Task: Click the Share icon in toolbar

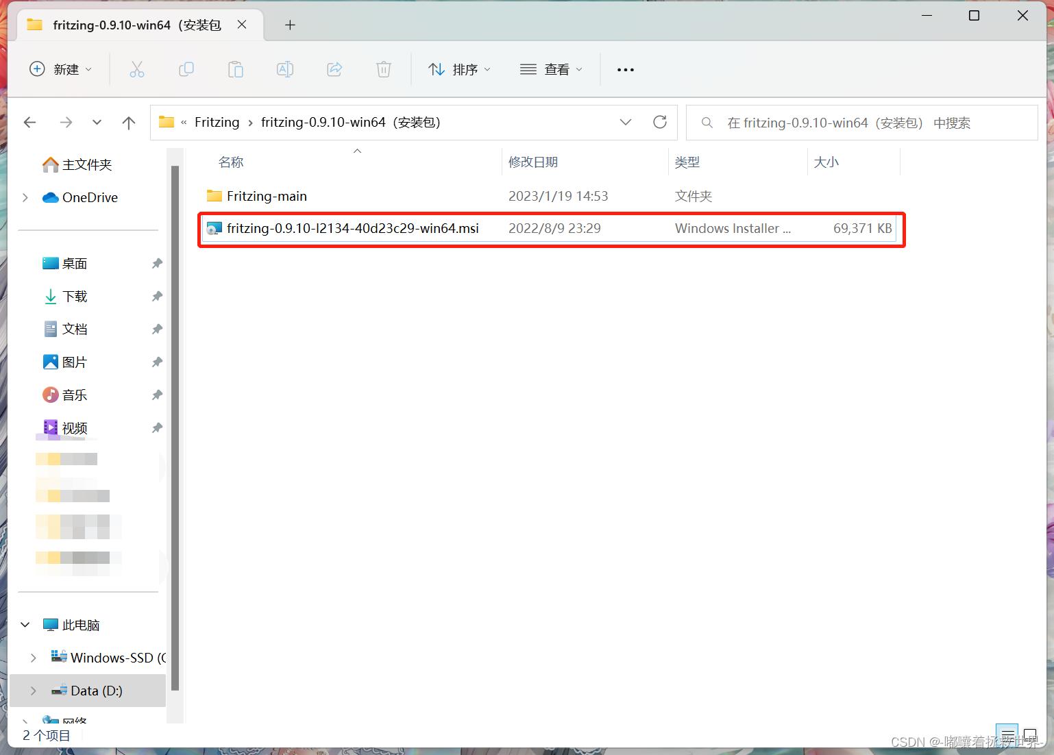Action: tap(334, 69)
